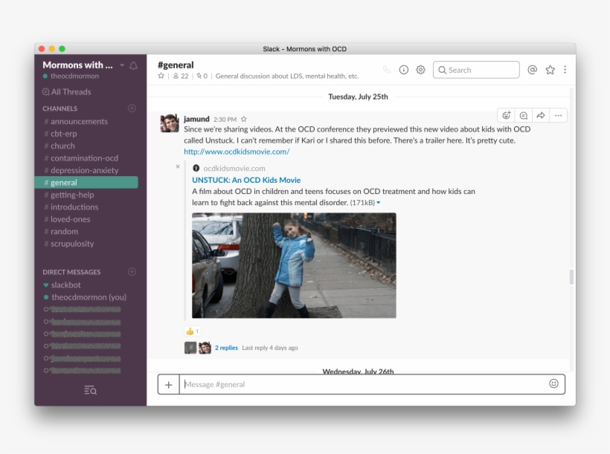610x454 pixels.
Task: Click the Search field
Action: pyautogui.click(x=476, y=70)
